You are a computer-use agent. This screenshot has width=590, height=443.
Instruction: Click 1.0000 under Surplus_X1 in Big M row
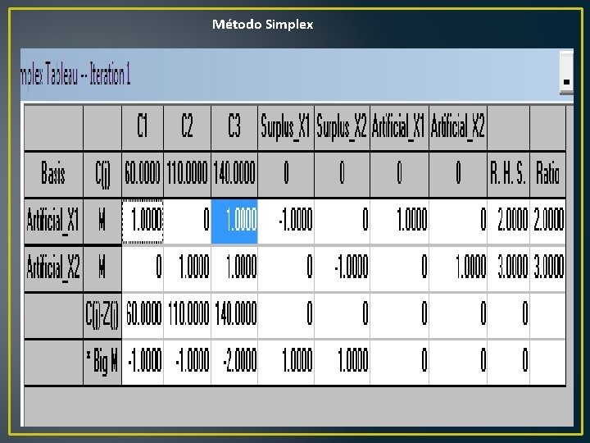coord(286,363)
